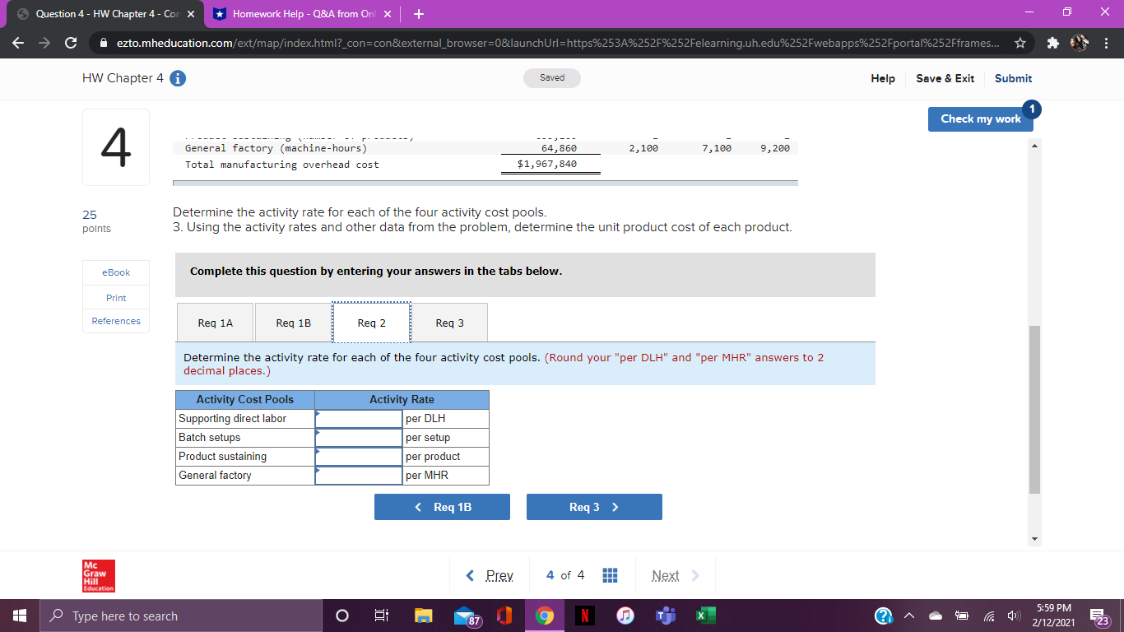Open the eBook sidebar link
The width and height of the screenshot is (1124, 632).
[116, 272]
